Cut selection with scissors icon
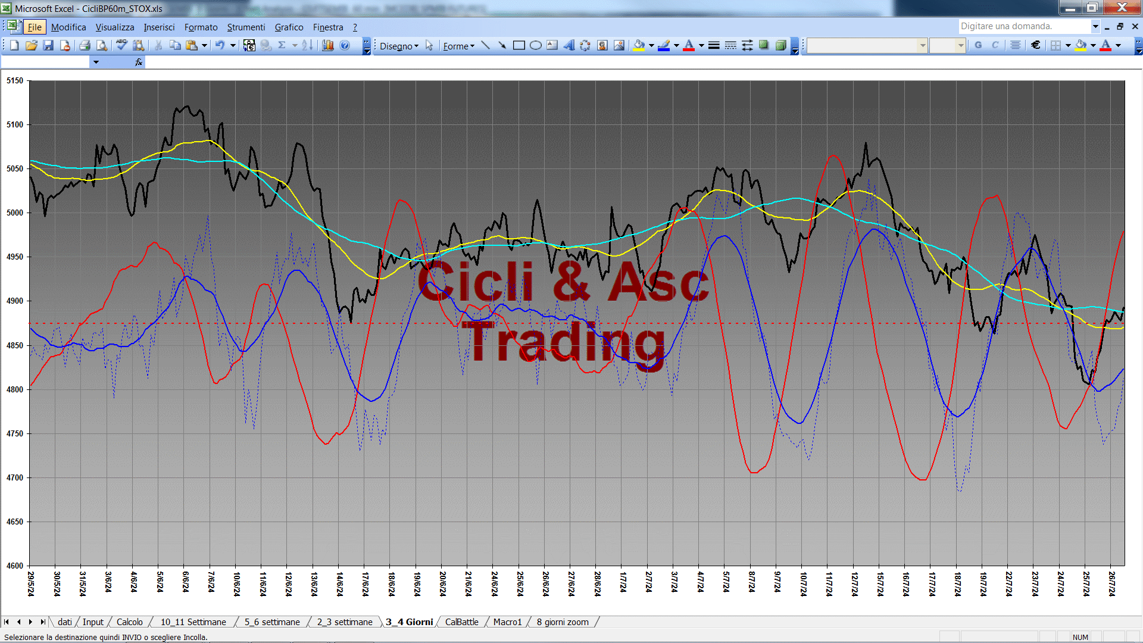The height and width of the screenshot is (643, 1143). (158, 46)
